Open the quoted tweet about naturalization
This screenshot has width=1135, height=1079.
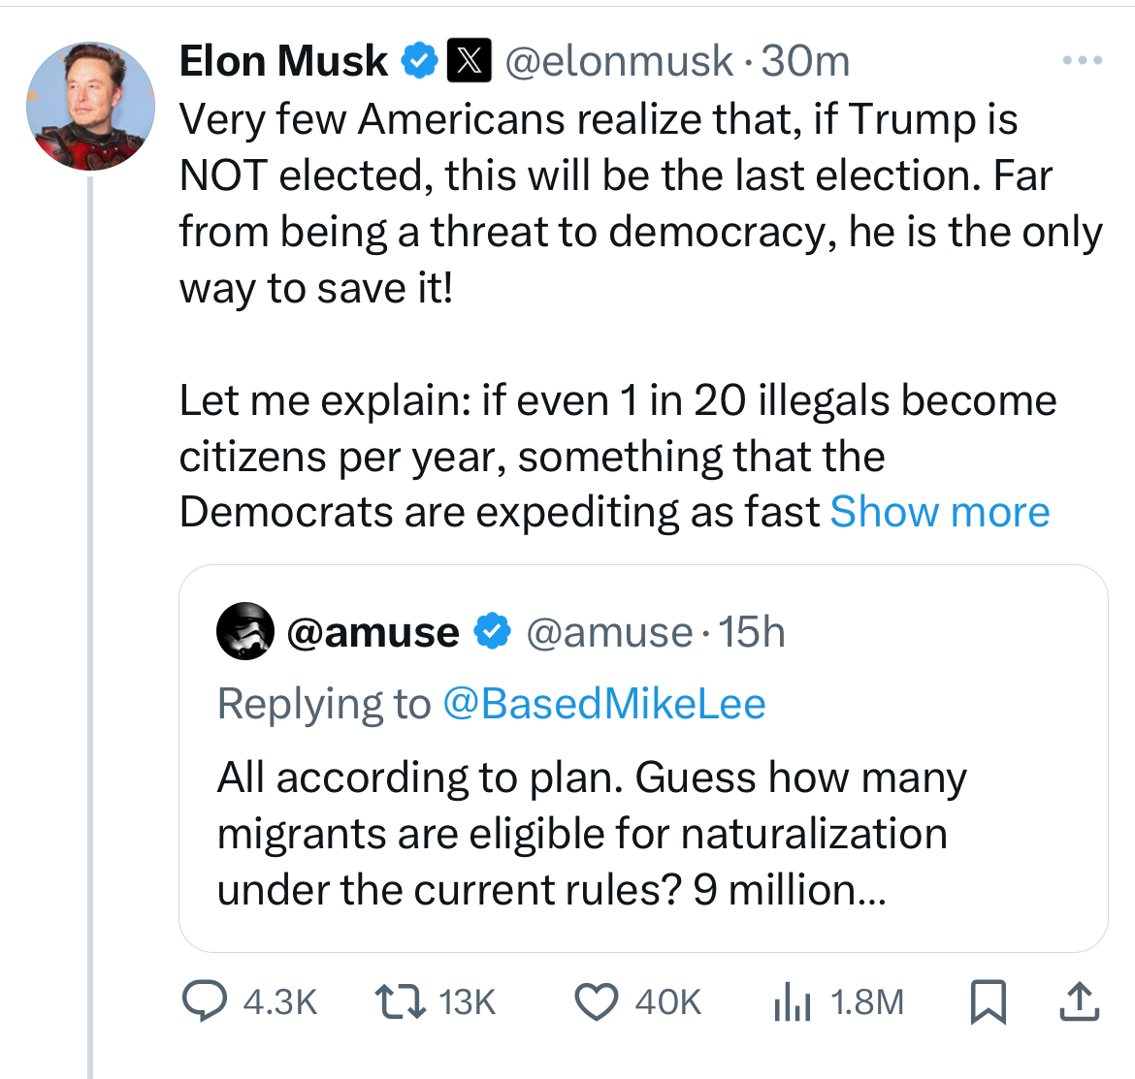(643, 758)
